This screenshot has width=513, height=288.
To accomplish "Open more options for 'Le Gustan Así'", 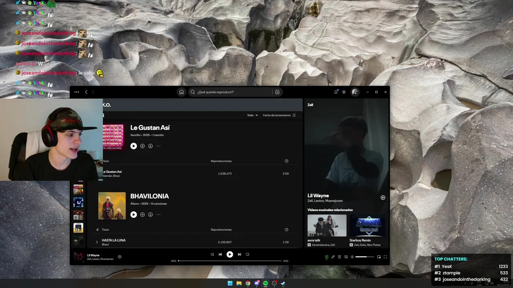I will (x=158, y=146).
